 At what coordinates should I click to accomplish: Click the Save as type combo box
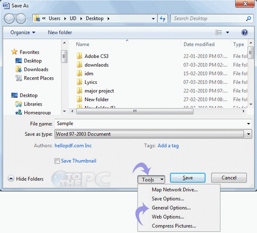tap(153, 134)
